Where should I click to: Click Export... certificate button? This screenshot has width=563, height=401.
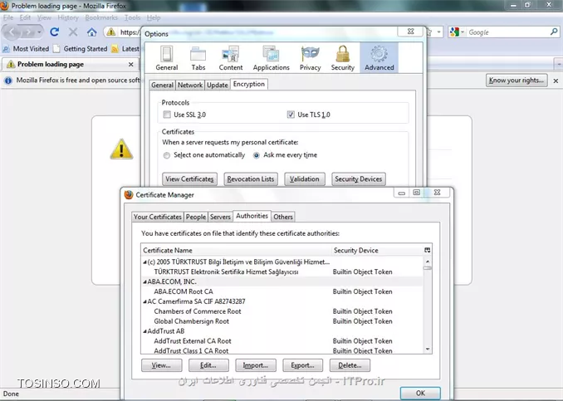(303, 365)
